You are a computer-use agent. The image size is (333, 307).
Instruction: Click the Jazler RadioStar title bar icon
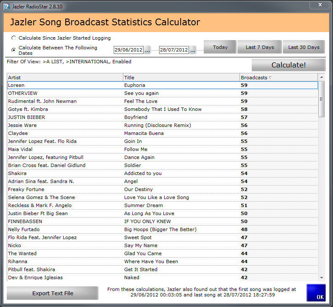(x=7, y=7)
